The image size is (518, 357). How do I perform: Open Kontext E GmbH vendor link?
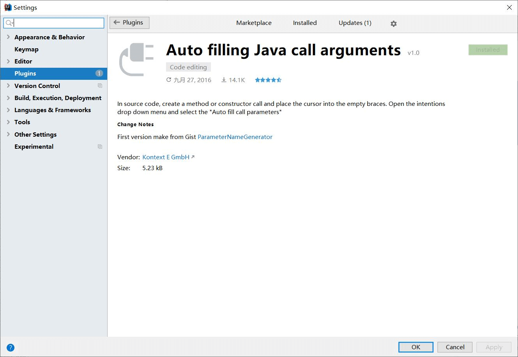(x=166, y=157)
